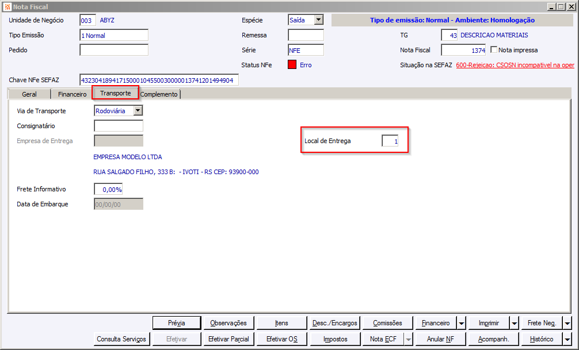Open the arrow beside Frete Neg. button
The height and width of the screenshot is (350, 579).
[x=567, y=324]
